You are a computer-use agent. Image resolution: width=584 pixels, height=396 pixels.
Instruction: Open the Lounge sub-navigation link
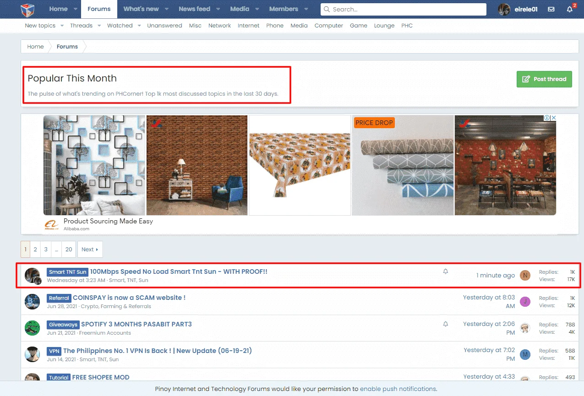384,26
